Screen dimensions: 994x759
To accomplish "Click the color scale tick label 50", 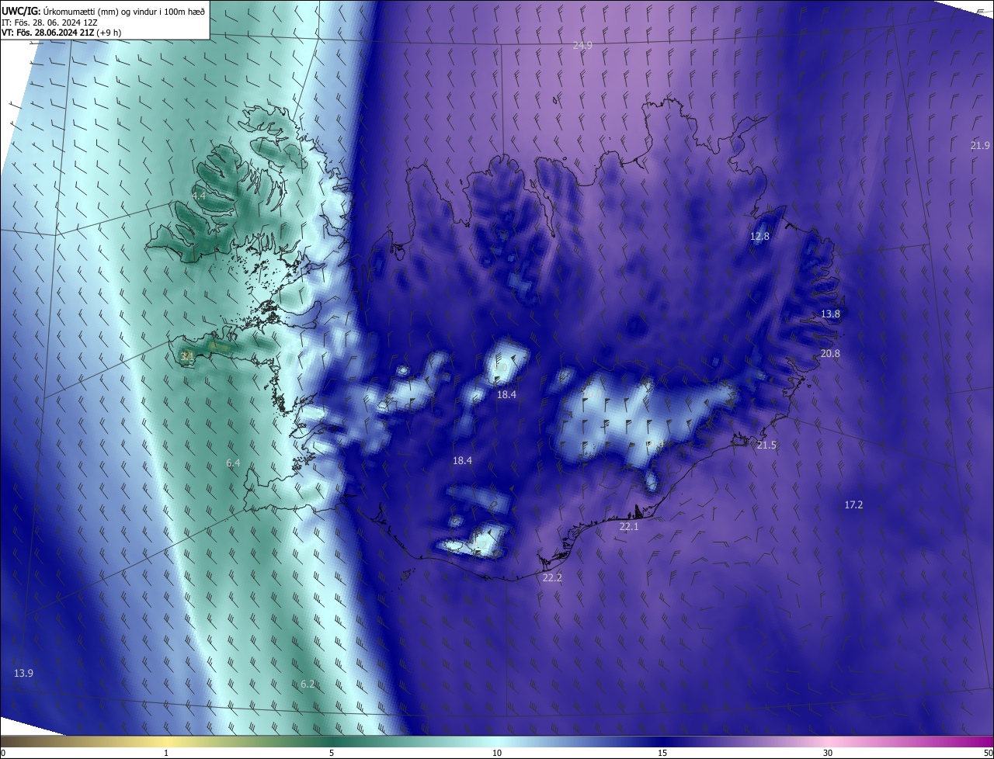I will [987, 753].
